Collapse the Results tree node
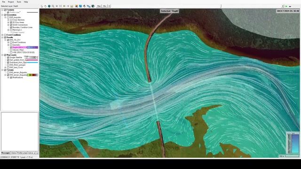Viewport: 301px width, 169px height. (x=2, y=38)
